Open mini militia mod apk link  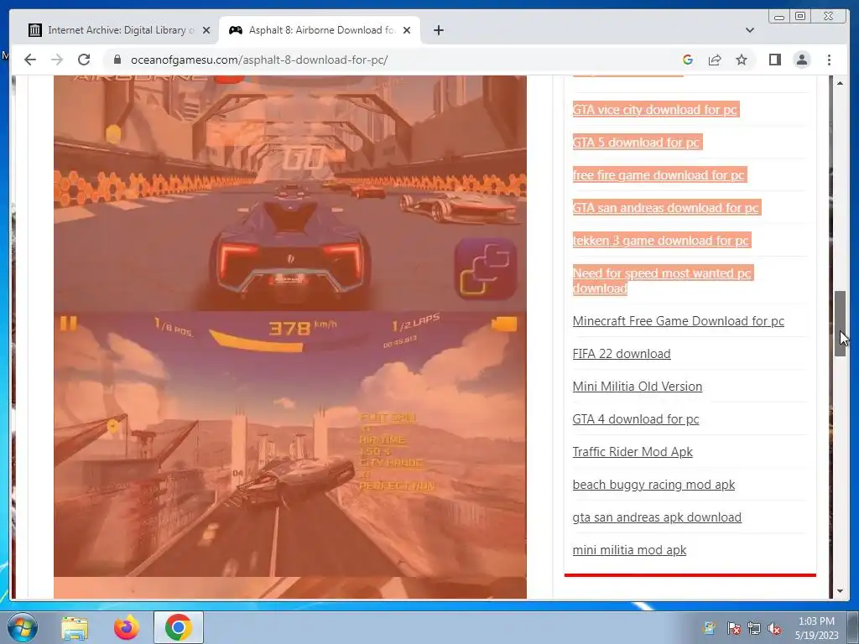point(629,550)
